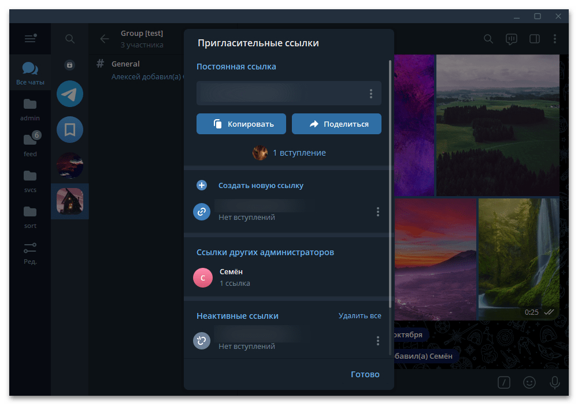
Task: Click 'Удалить все' to remove inactive links
Action: coord(360,316)
